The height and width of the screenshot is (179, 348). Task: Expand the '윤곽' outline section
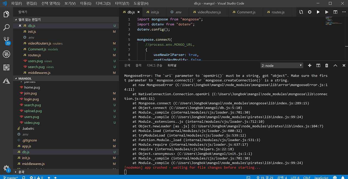click(x=21, y=172)
